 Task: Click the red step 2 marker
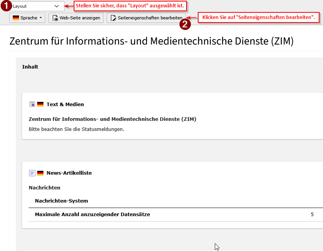(x=185, y=24)
